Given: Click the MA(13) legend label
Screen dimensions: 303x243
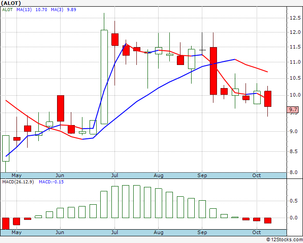Looking at the screenshot, I should [x=24, y=10].
